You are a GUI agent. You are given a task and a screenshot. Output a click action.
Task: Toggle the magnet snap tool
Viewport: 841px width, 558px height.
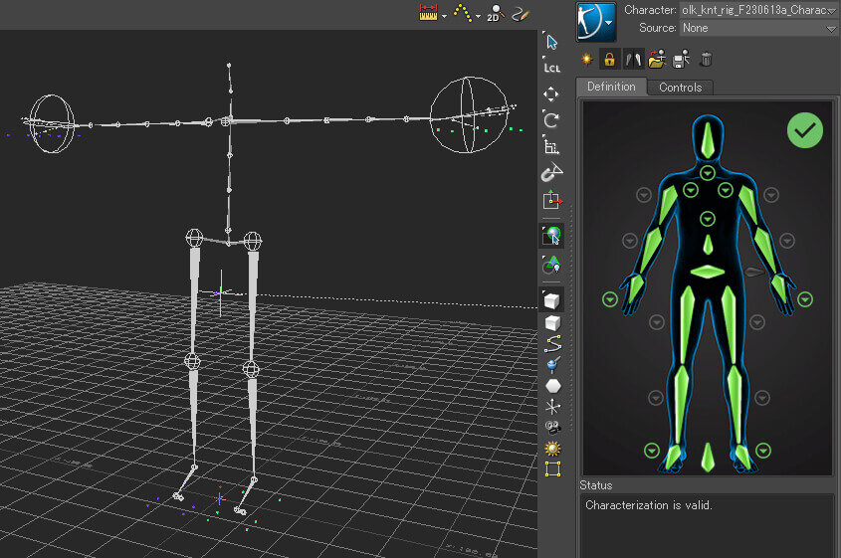[x=551, y=173]
